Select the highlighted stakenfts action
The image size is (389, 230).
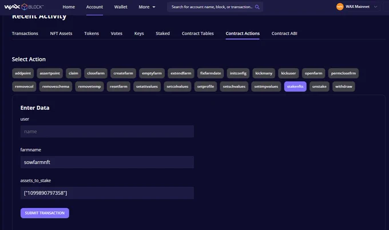point(295,86)
